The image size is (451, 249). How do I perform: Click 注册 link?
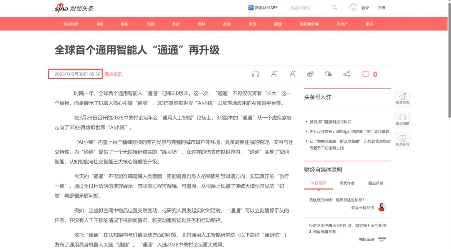point(381,8)
